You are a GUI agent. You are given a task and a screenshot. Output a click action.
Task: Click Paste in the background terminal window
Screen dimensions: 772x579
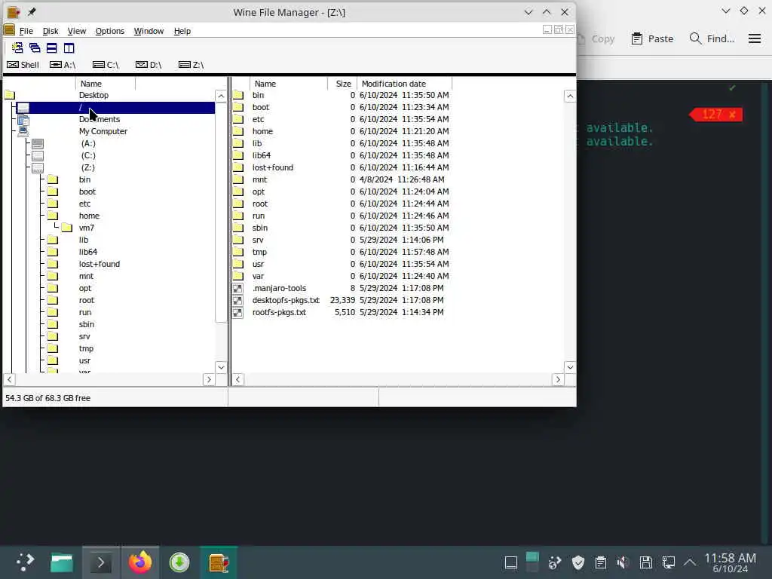tap(652, 38)
